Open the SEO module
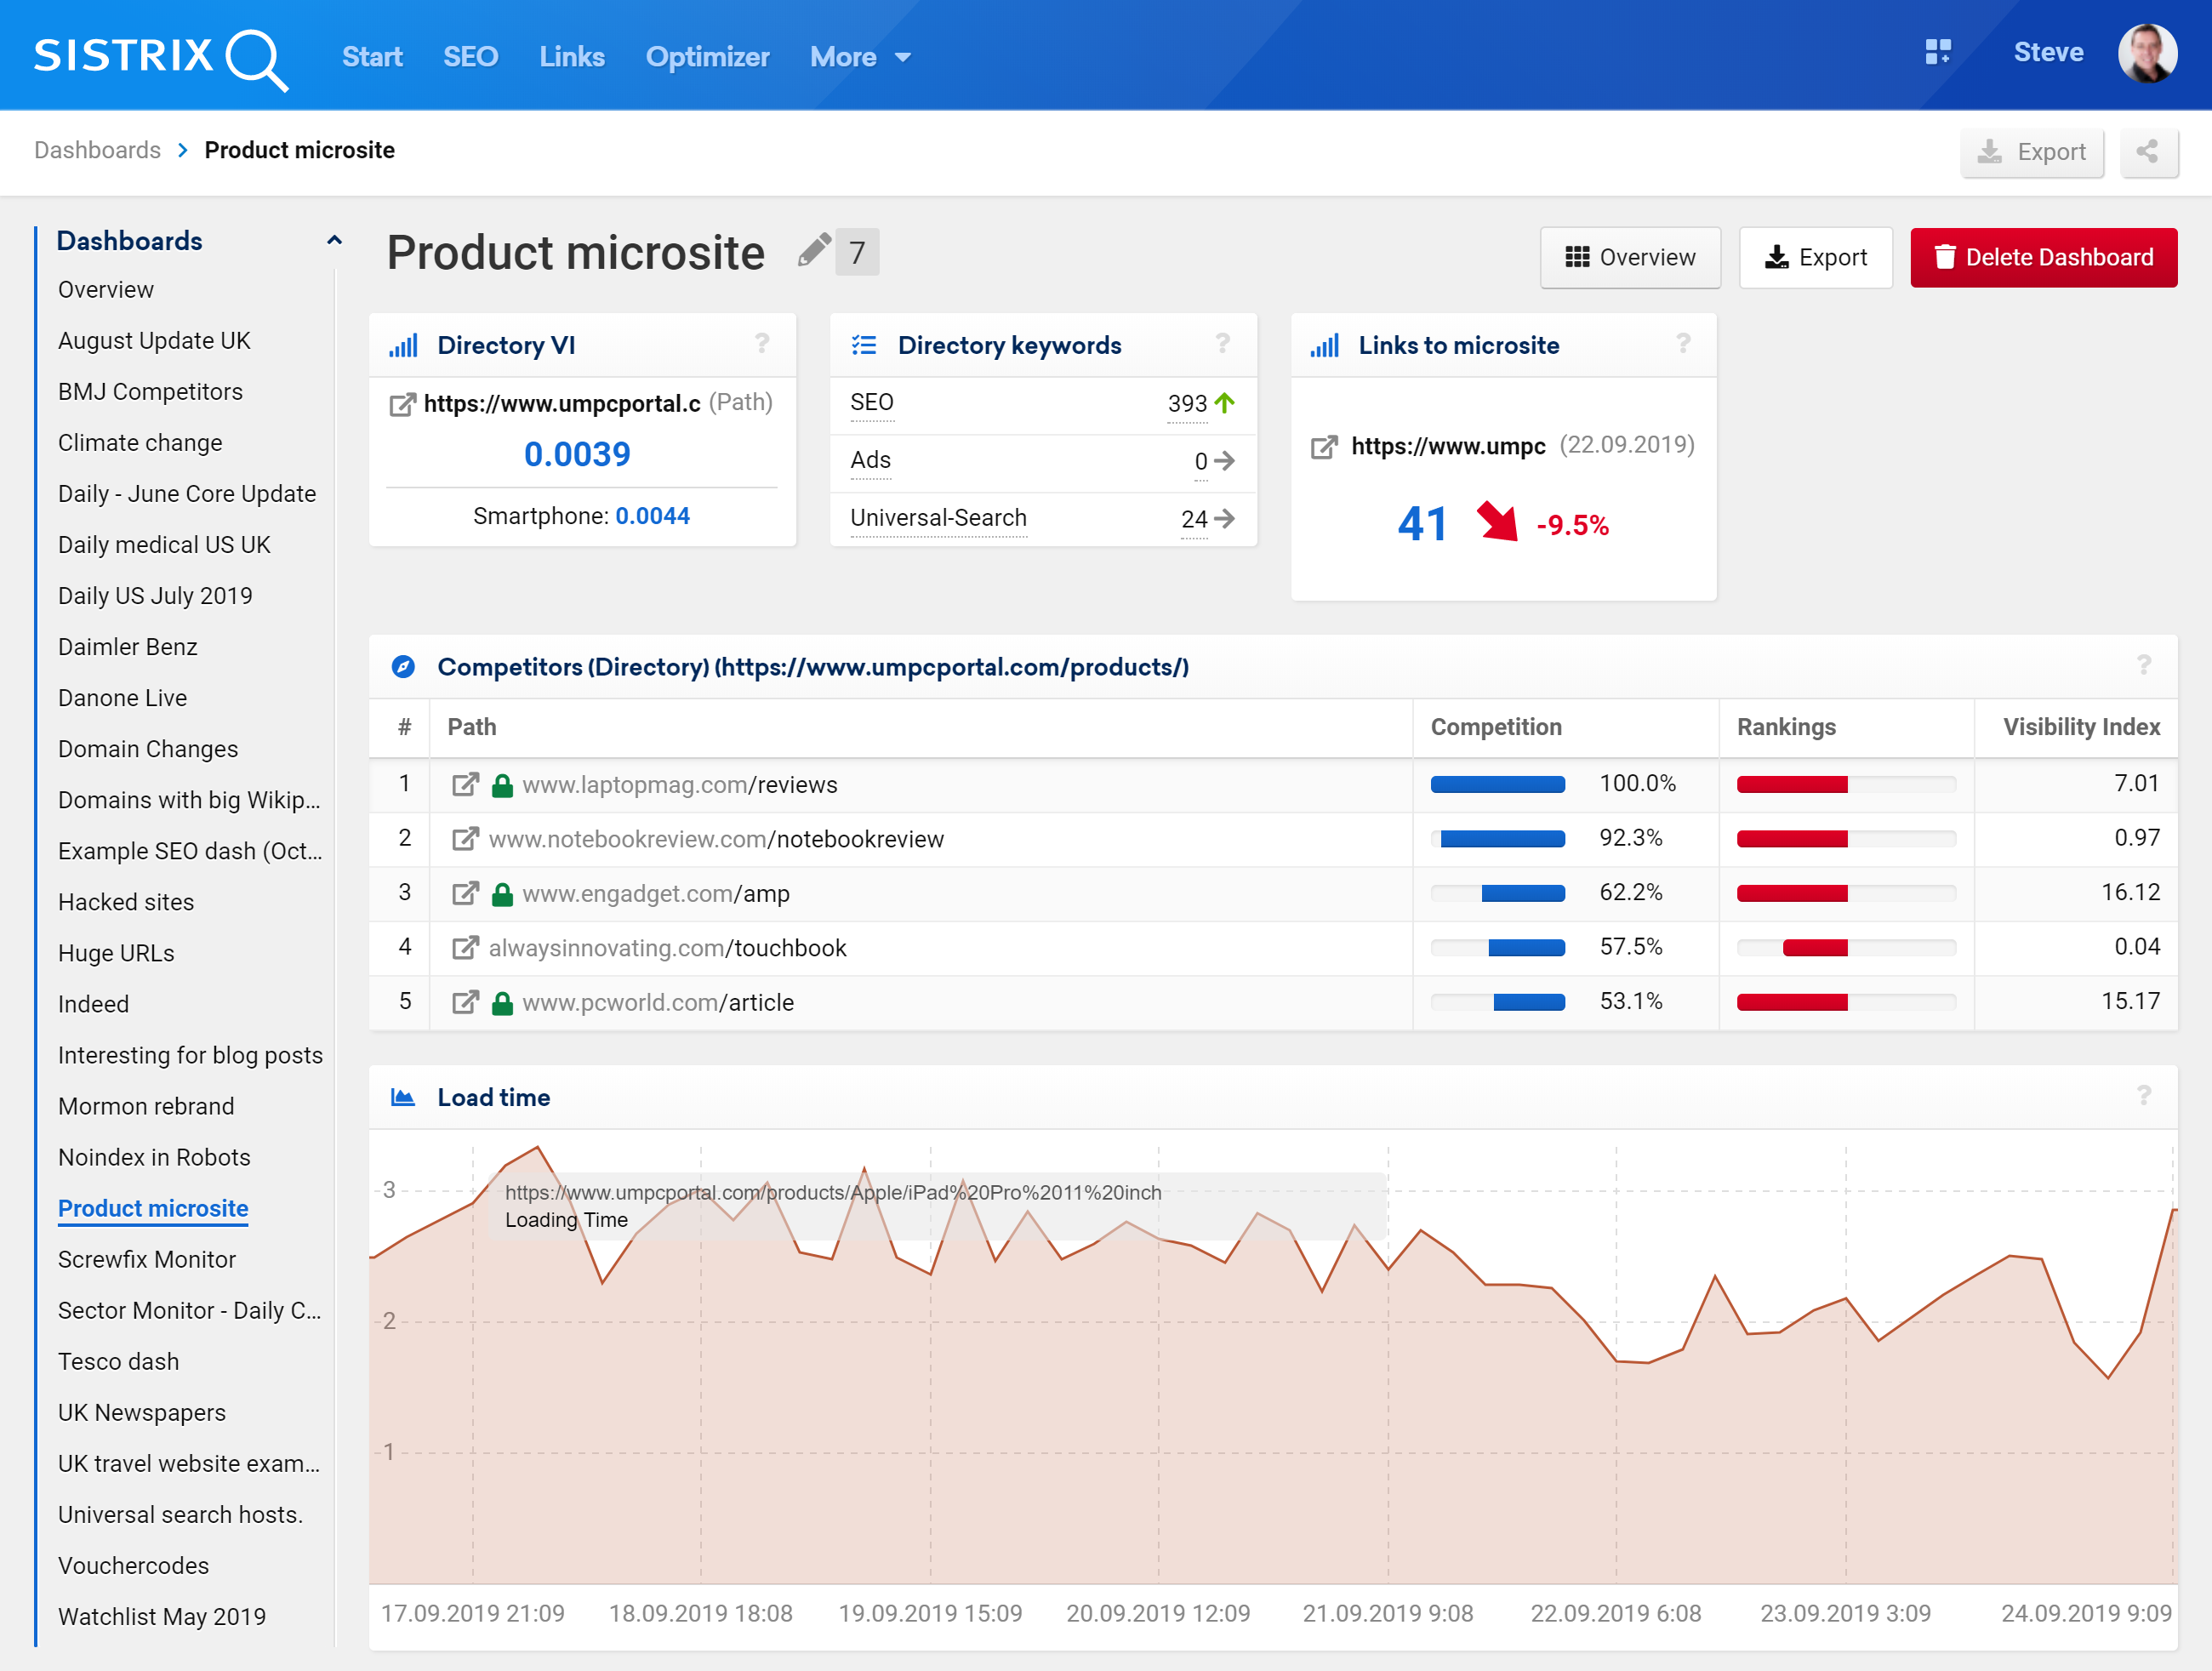 point(470,57)
